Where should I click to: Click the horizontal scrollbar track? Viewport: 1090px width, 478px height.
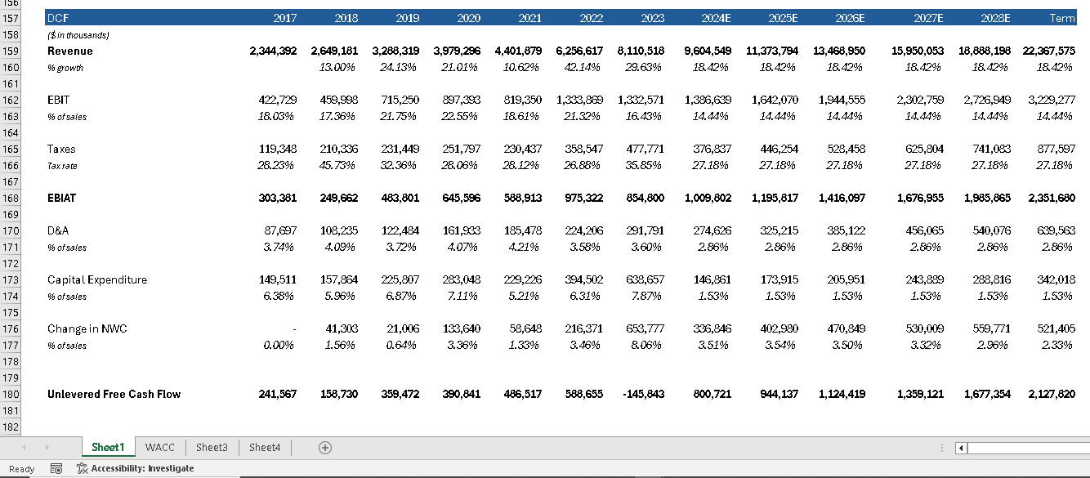[1028, 448]
